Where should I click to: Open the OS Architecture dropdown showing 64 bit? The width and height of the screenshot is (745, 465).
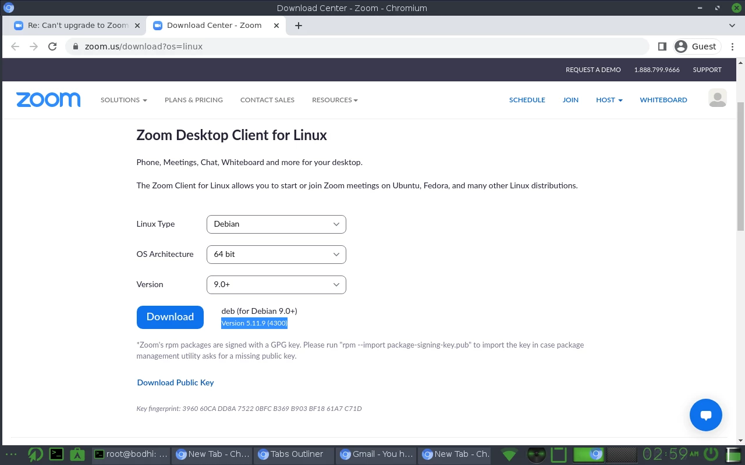coord(276,255)
